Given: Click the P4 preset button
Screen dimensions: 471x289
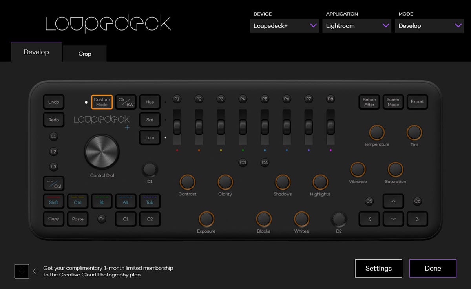Looking at the screenshot, I should (x=243, y=99).
